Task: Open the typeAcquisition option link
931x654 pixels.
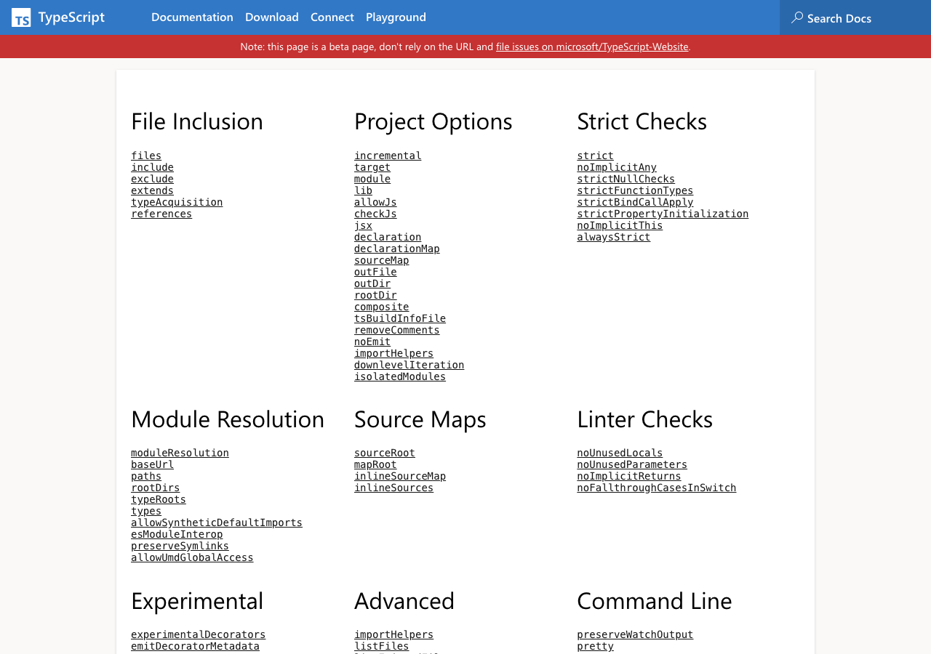Action: (x=177, y=202)
